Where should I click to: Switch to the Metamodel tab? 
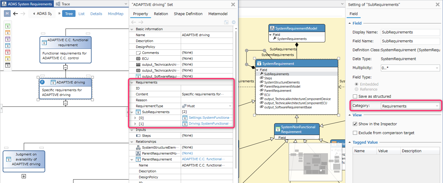click(218, 14)
